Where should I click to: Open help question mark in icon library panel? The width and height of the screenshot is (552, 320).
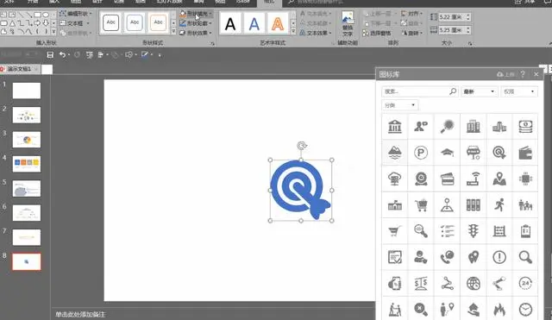[523, 74]
